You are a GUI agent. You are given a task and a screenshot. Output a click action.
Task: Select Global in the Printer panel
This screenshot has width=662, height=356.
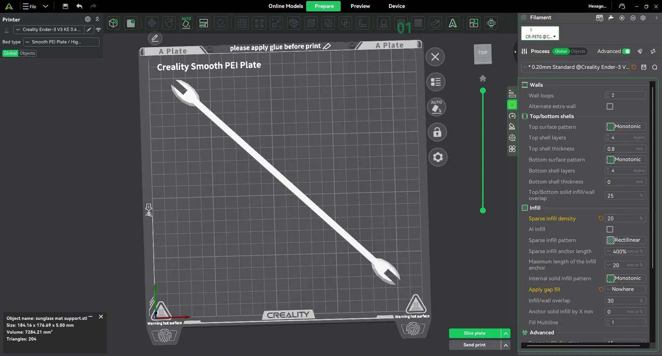10,53
